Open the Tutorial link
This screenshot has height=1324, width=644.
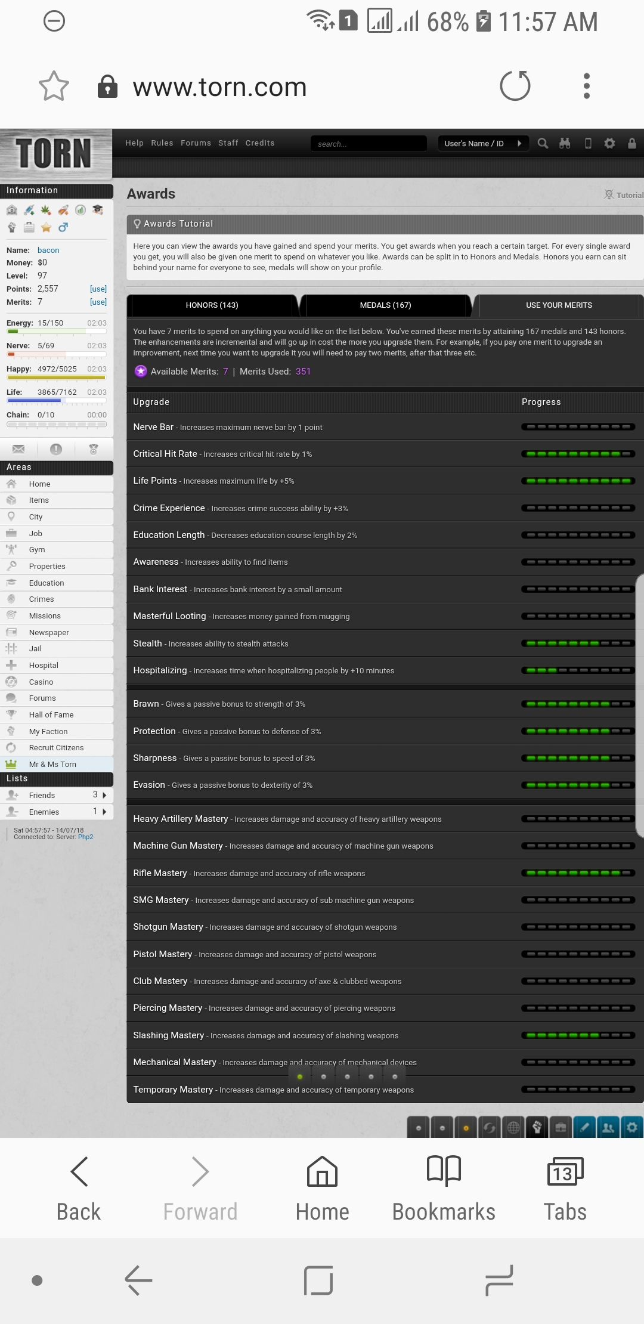pyautogui.click(x=624, y=195)
